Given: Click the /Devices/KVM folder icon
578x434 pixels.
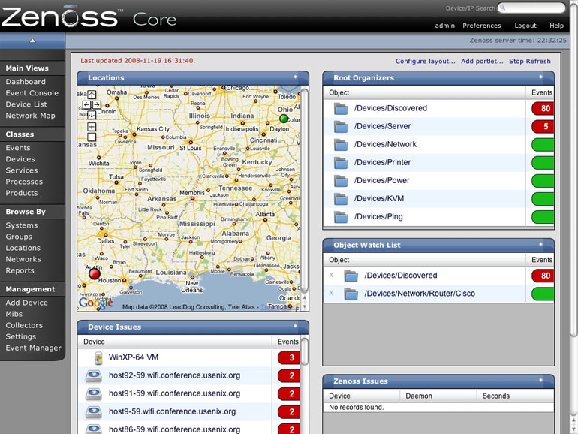Looking at the screenshot, I should point(341,199).
